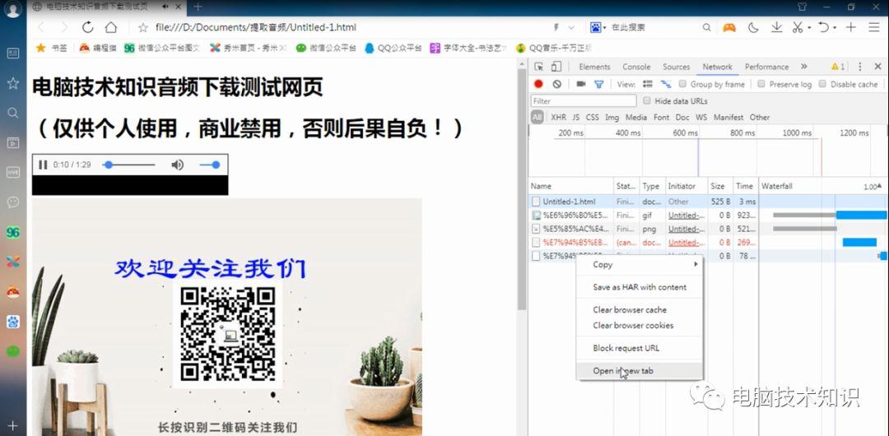Open the game controller icon in the toolbar
Viewport: 889px width, 436px height.
click(x=729, y=27)
